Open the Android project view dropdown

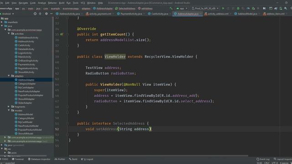click(x=7, y=14)
